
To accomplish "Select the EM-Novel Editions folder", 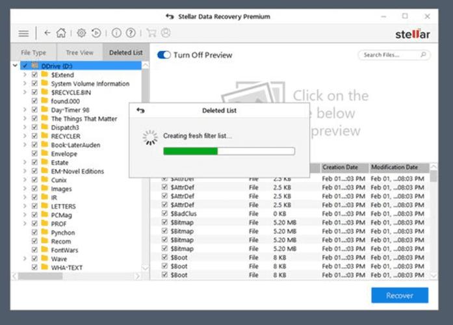I will [x=77, y=171].
